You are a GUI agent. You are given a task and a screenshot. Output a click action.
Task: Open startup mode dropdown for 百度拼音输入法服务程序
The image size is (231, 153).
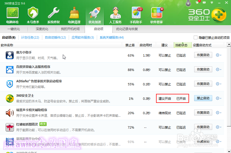[218, 69]
